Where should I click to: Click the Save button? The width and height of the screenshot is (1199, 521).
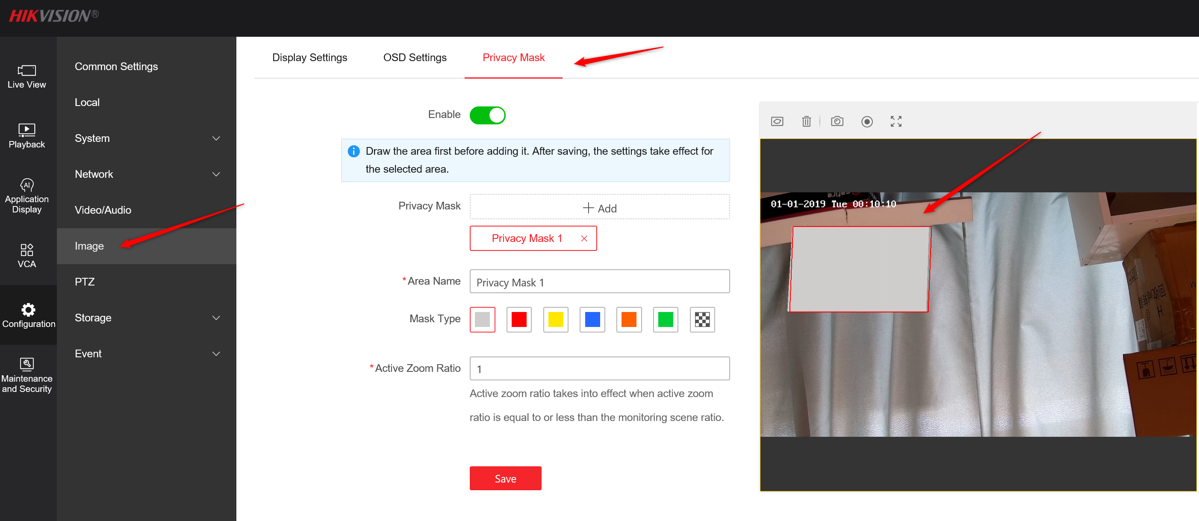(x=506, y=478)
